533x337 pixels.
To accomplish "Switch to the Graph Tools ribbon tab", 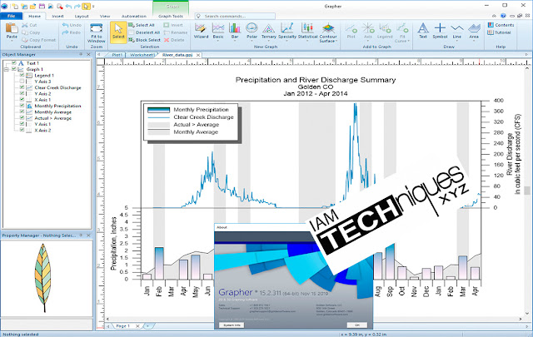I will [x=171, y=16].
